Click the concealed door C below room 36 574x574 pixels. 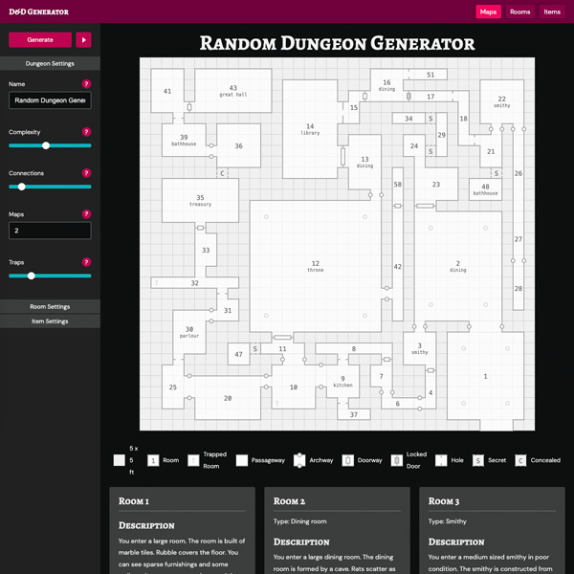pos(222,173)
